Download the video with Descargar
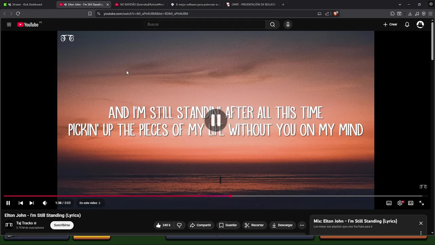The height and width of the screenshot is (245, 435). [282, 225]
